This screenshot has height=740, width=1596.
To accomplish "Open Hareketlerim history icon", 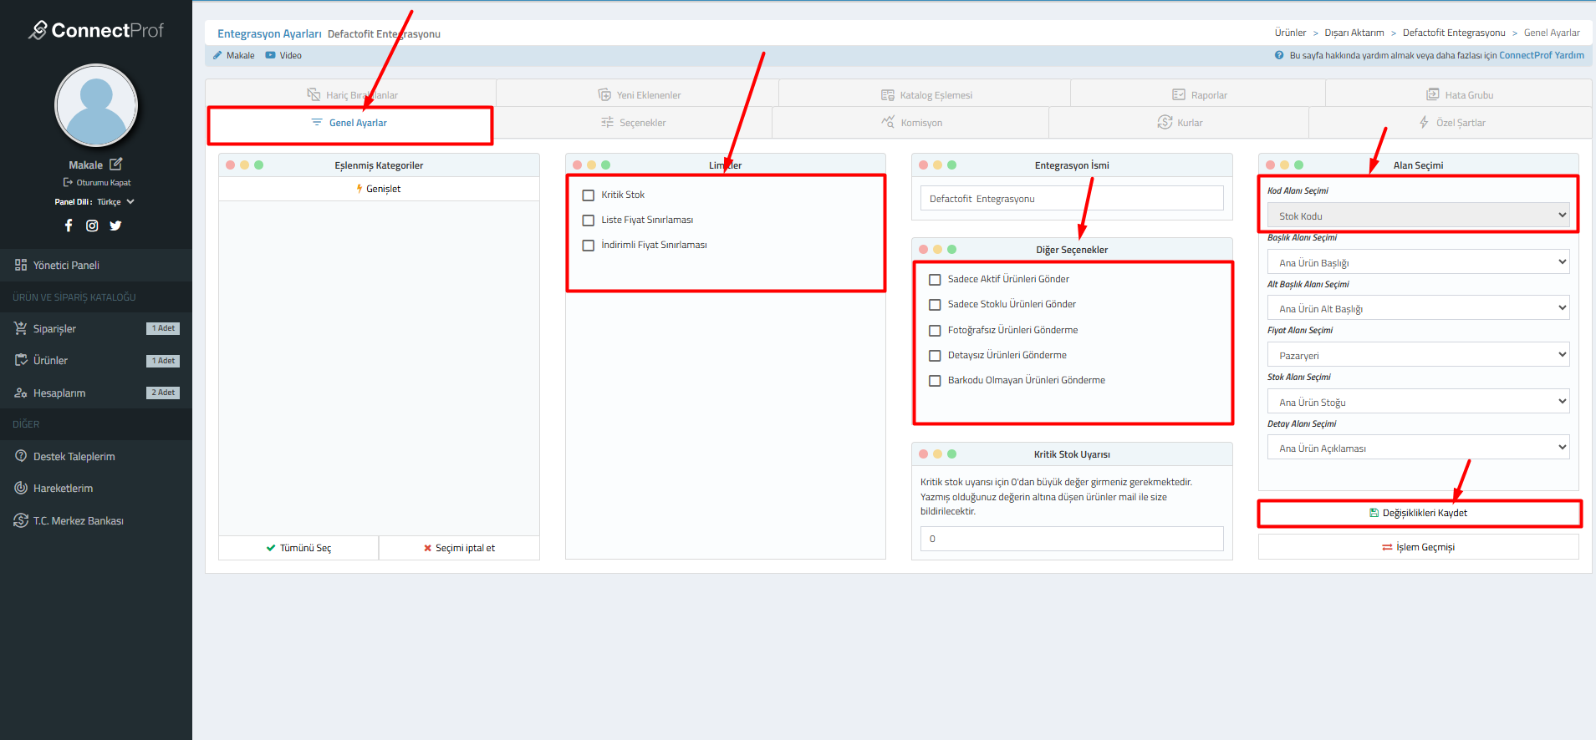I will point(21,488).
